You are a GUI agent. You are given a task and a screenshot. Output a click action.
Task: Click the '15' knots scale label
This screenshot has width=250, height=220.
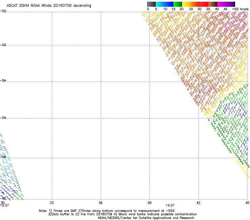(x=173, y=9)
